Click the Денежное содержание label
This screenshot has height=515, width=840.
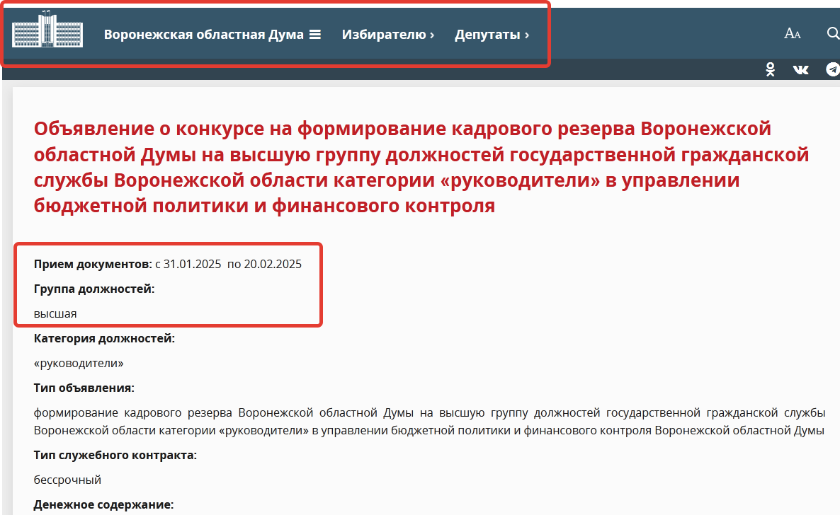point(103,504)
